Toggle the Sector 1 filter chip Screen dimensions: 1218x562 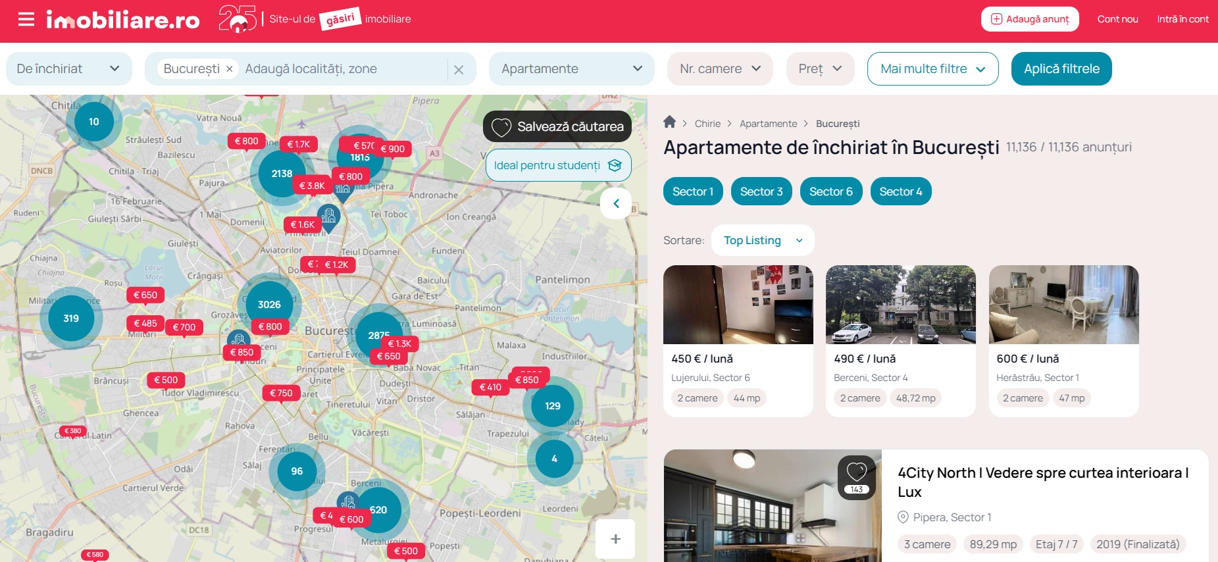[x=692, y=192]
